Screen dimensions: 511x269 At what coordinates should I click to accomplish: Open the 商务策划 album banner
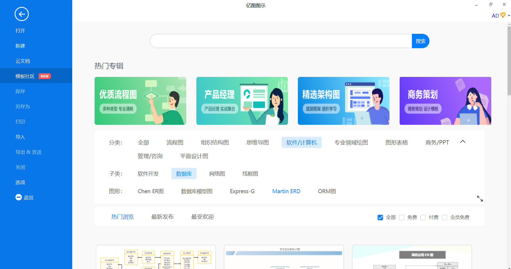click(445, 101)
